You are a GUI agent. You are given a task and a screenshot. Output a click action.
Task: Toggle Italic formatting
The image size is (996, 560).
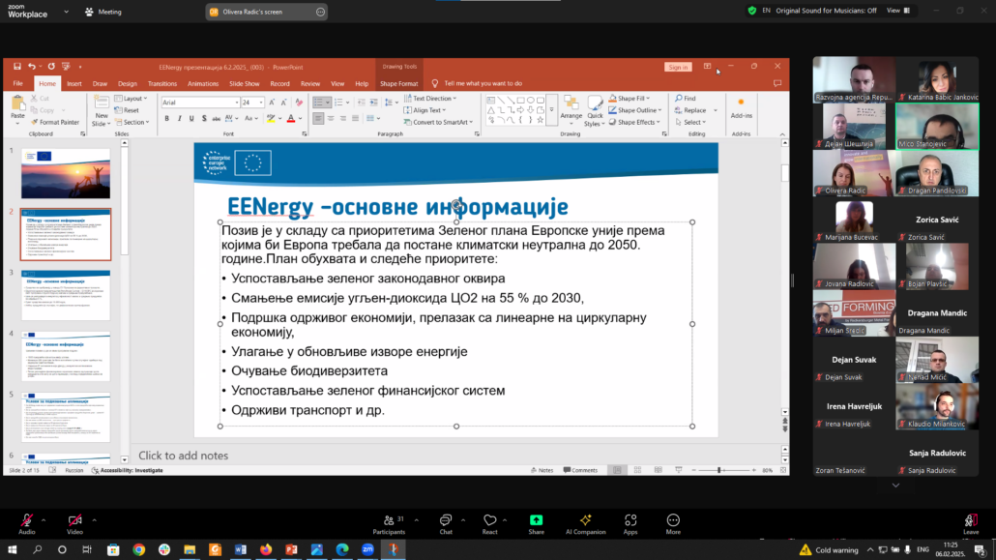179,118
